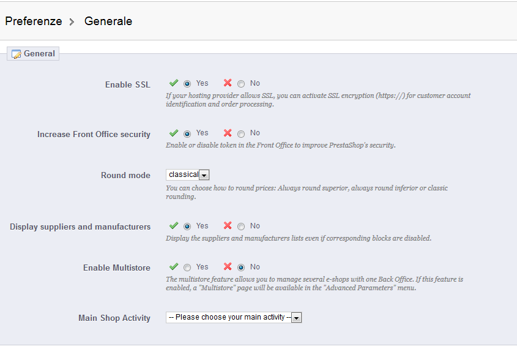Click red X for Front Office security
The height and width of the screenshot is (349, 517).
[x=228, y=133]
